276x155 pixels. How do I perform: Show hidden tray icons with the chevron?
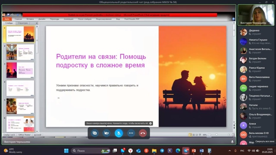(229, 151)
